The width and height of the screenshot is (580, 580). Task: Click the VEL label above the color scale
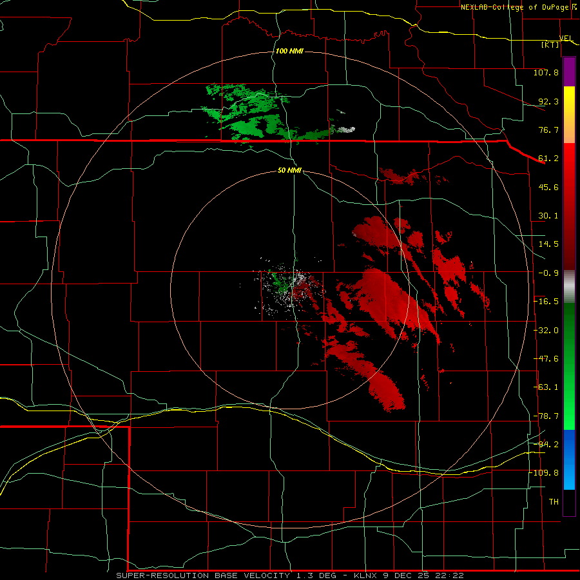pyautogui.click(x=566, y=38)
